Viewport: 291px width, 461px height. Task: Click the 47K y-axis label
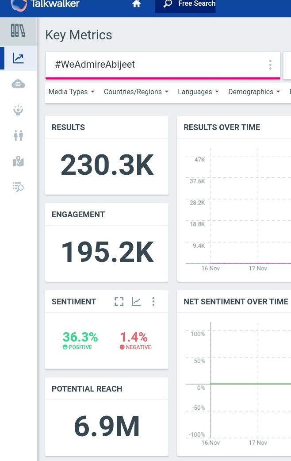pyautogui.click(x=199, y=160)
